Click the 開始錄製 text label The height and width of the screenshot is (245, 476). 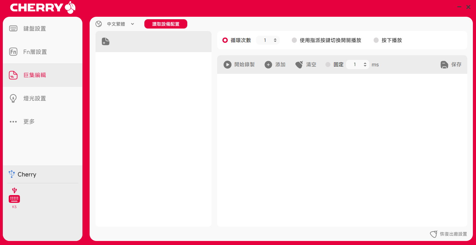(x=245, y=65)
